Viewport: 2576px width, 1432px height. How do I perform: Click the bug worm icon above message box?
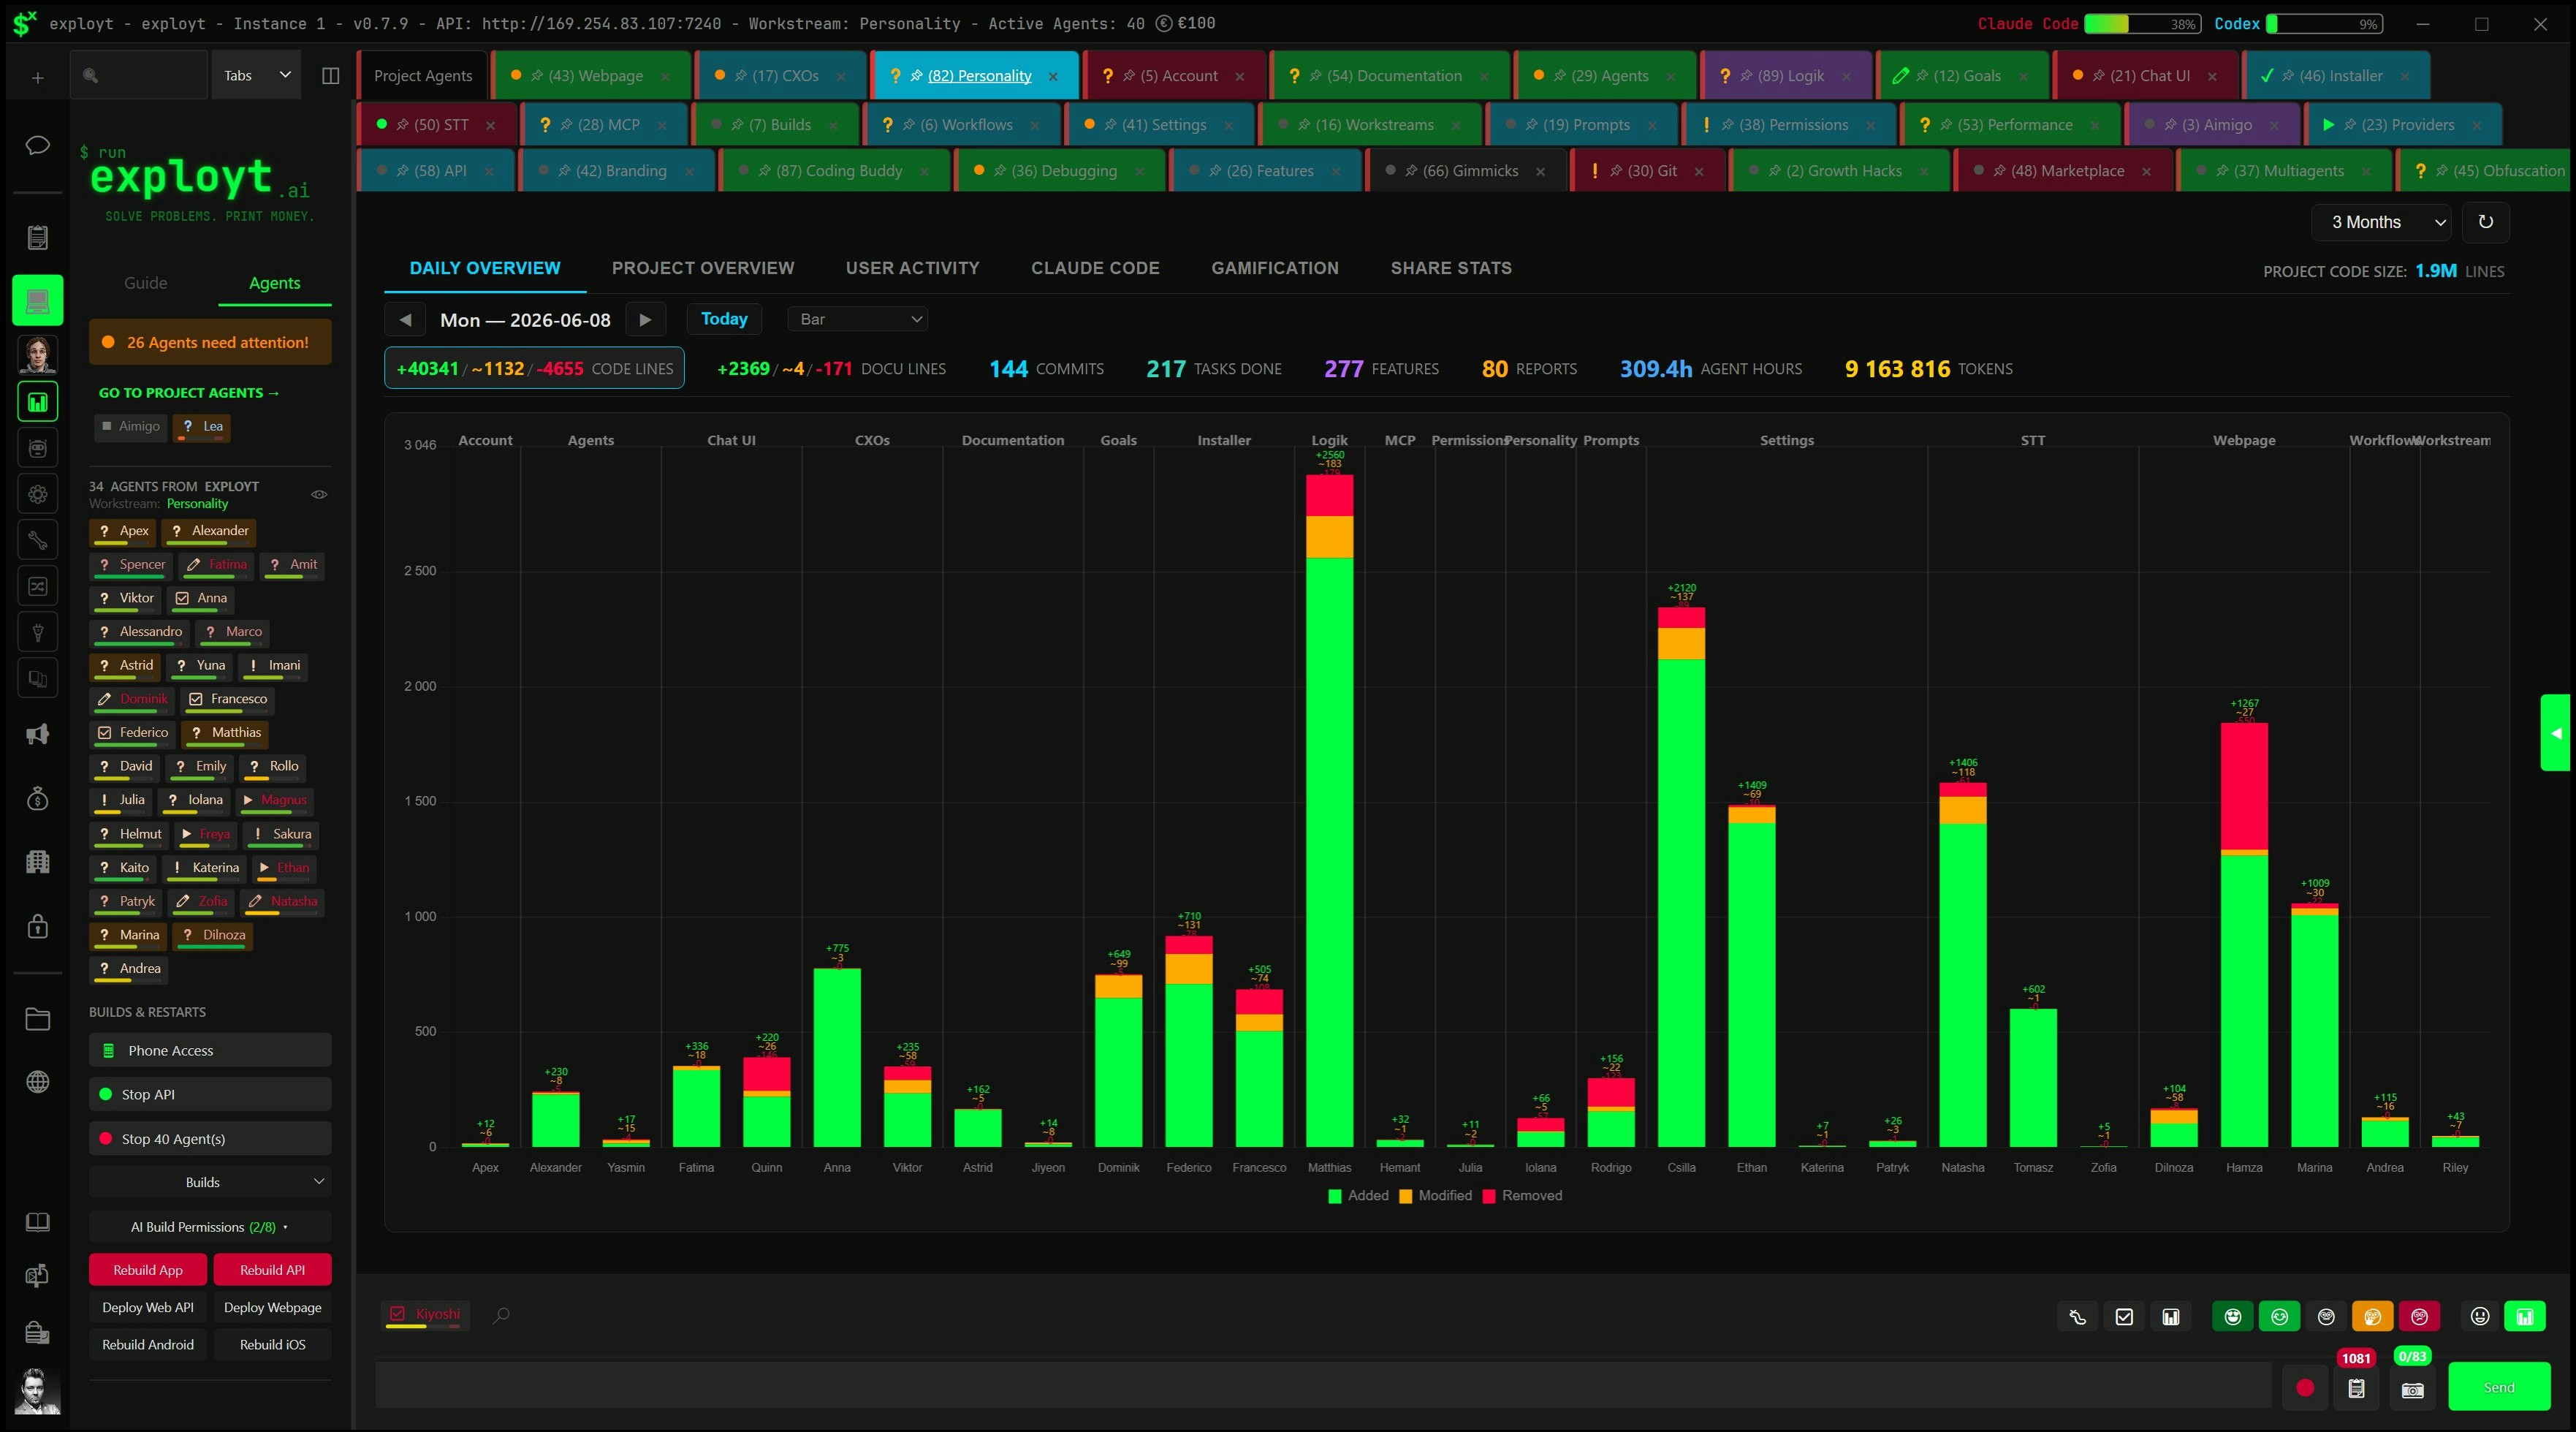(2077, 1317)
